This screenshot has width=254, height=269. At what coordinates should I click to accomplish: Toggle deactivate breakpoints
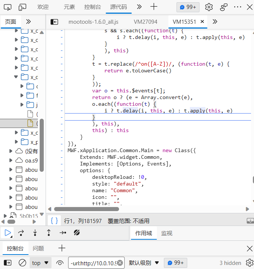[x=77, y=233]
